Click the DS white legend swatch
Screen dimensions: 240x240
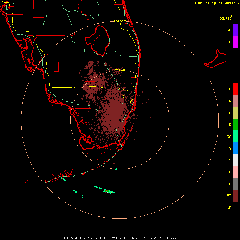pos(235,160)
